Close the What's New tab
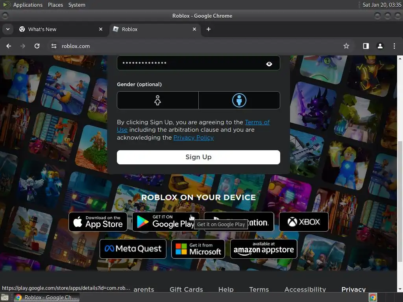403x302 pixels. click(101, 29)
